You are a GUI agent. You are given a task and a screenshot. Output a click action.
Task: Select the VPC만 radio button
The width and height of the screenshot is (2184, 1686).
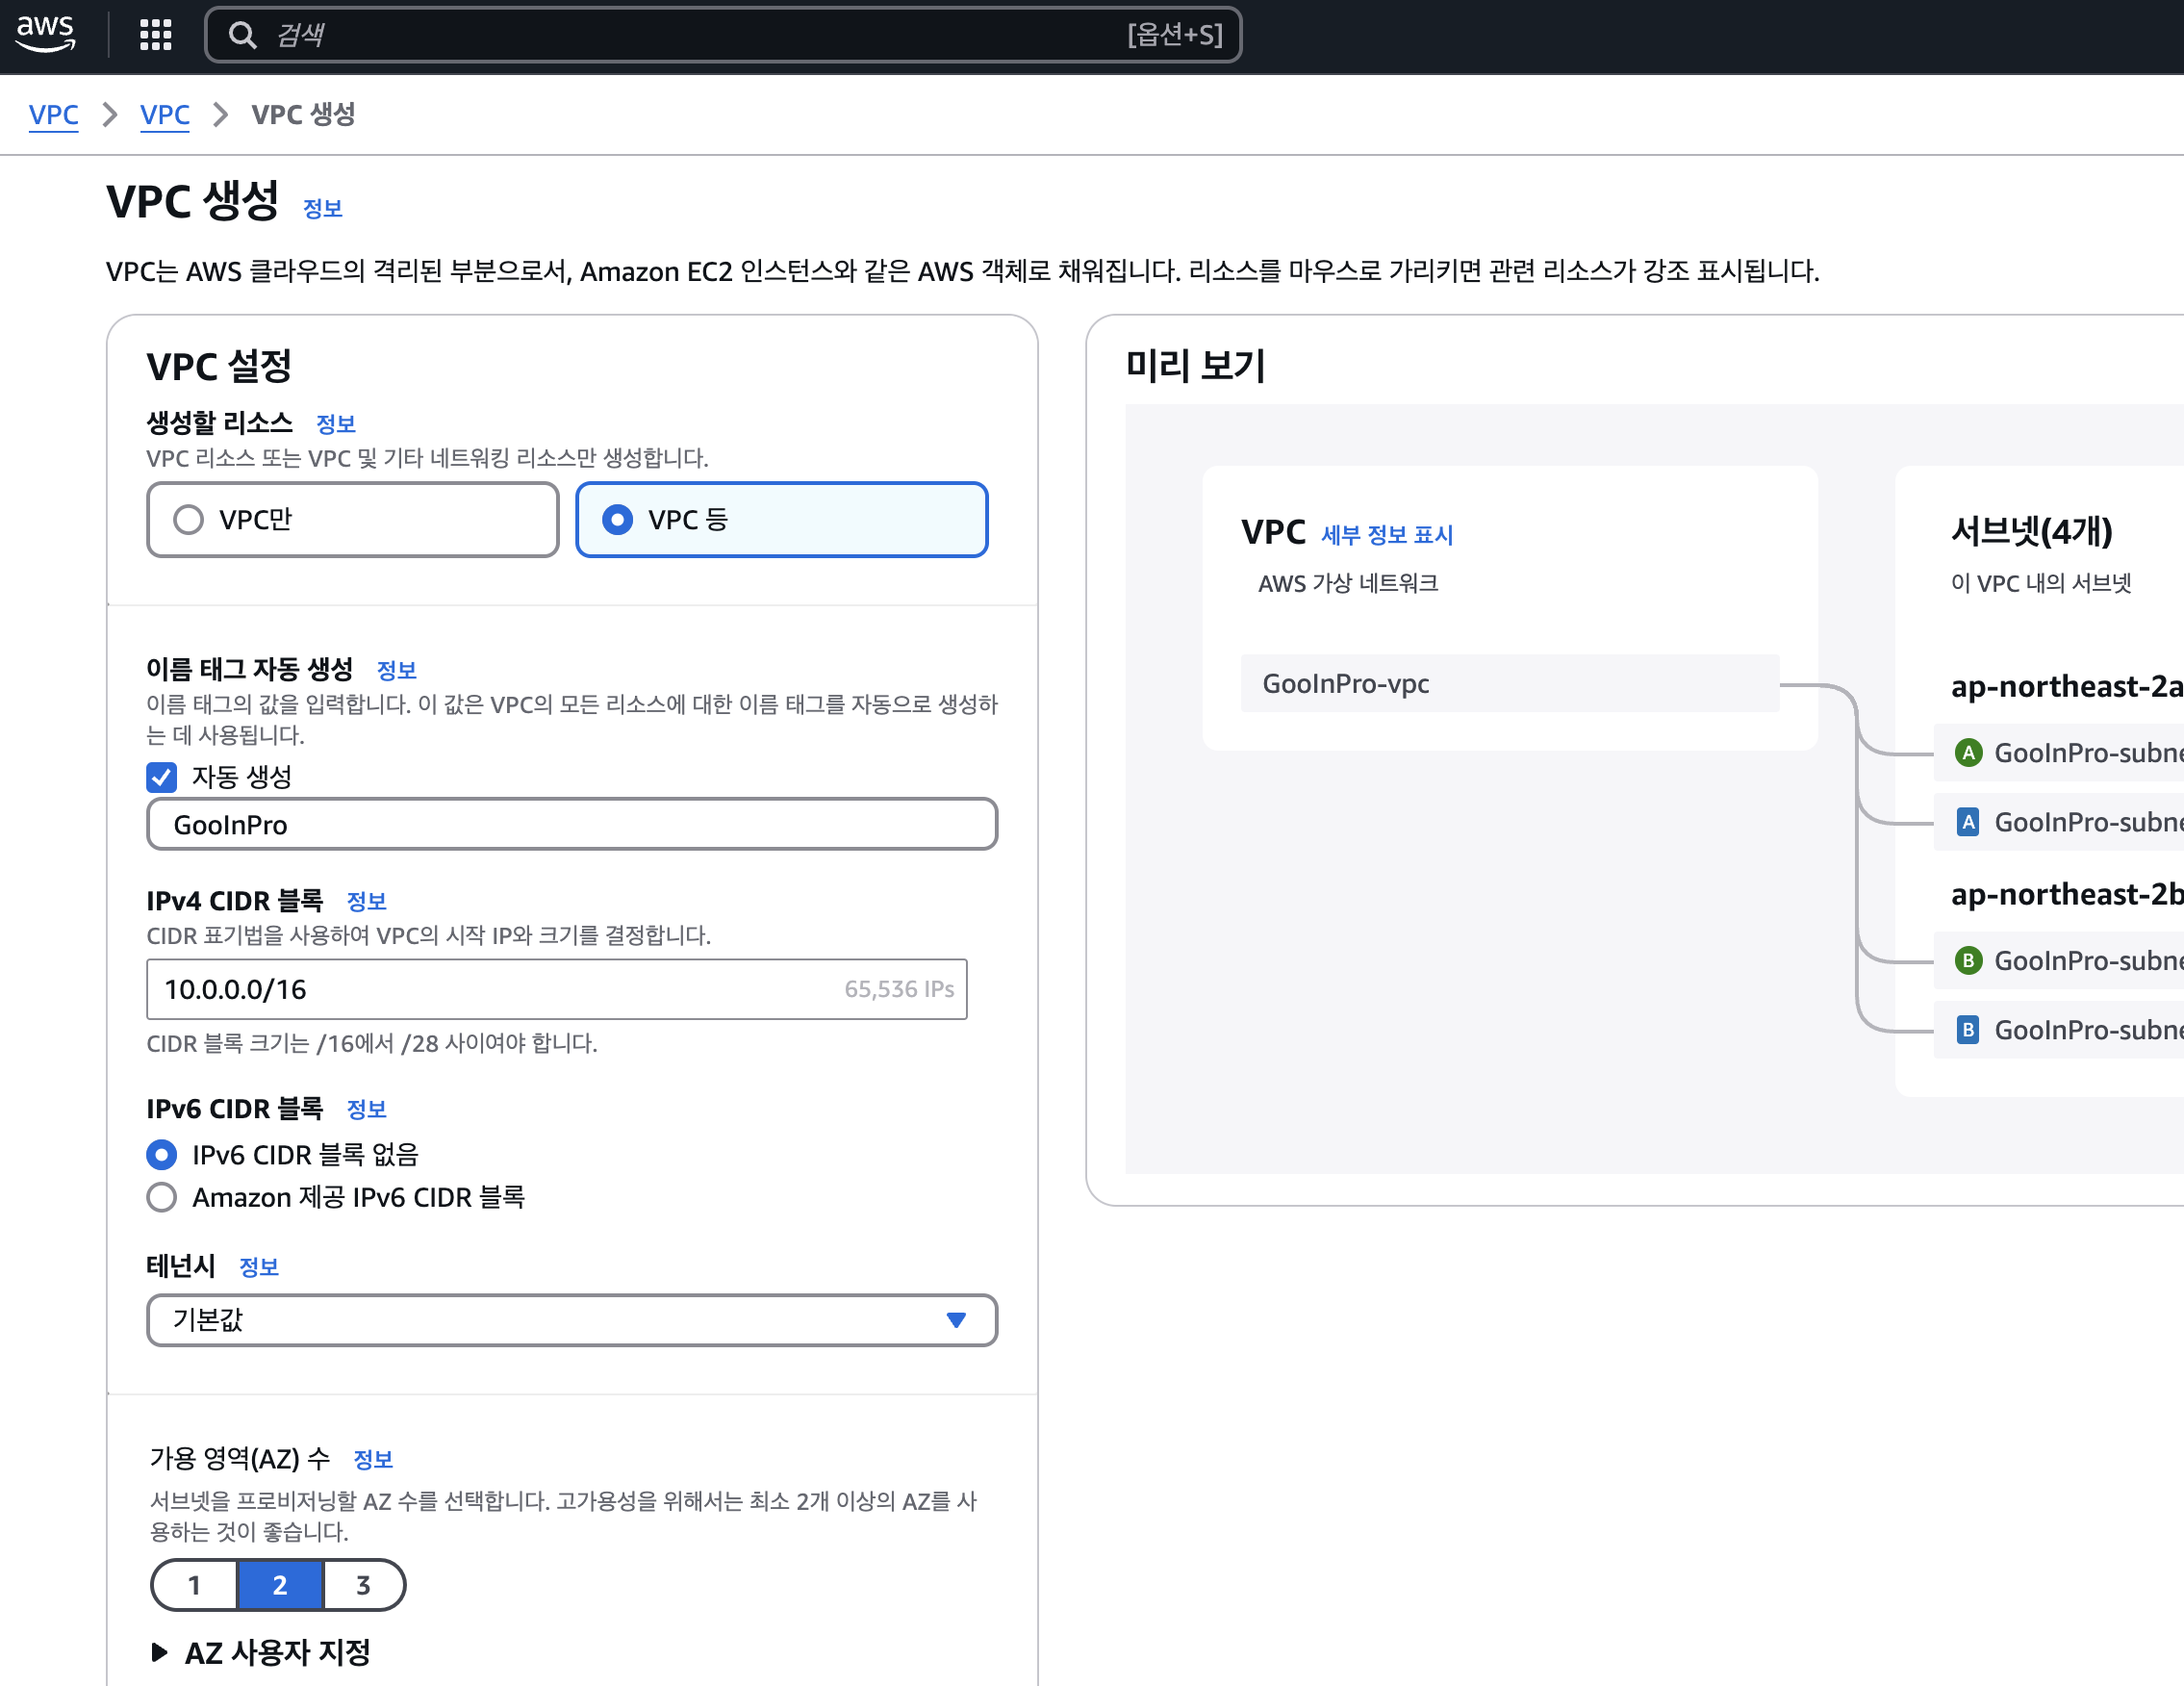[x=188, y=519]
